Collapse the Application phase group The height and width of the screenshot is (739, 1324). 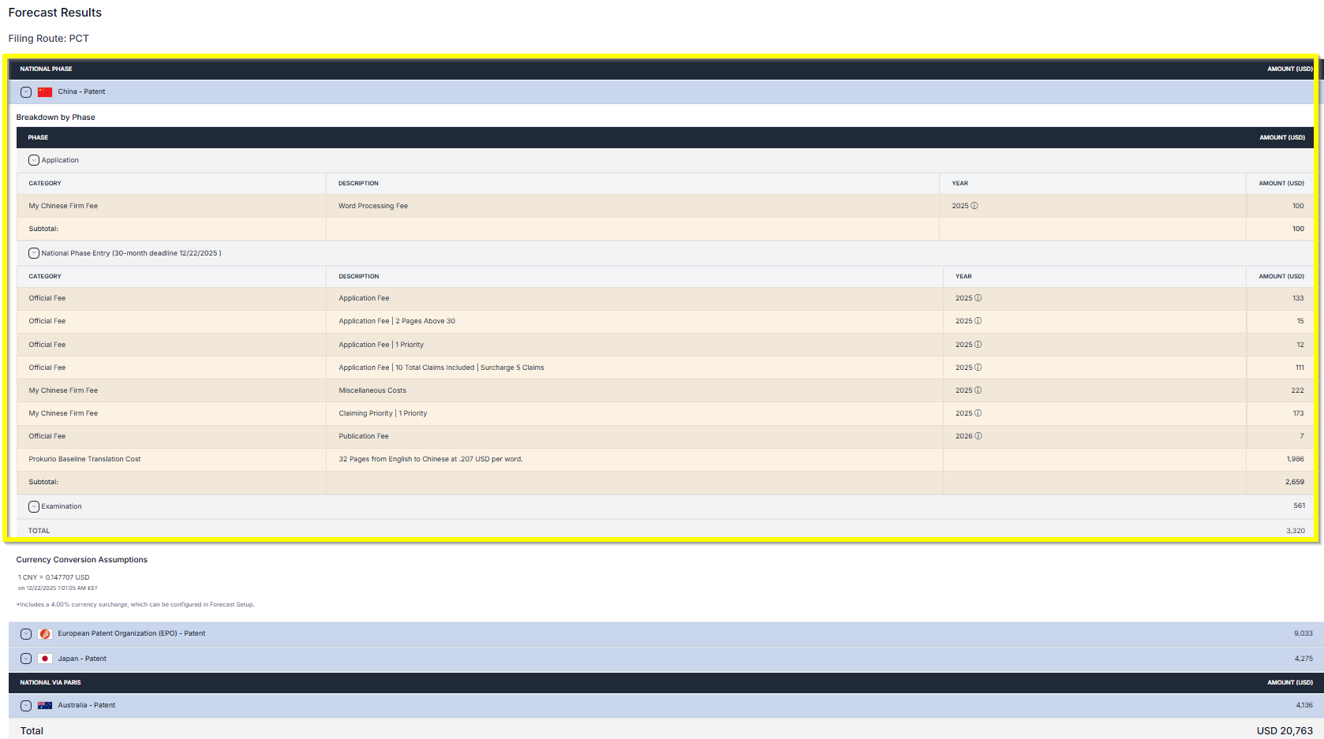[34, 160]
